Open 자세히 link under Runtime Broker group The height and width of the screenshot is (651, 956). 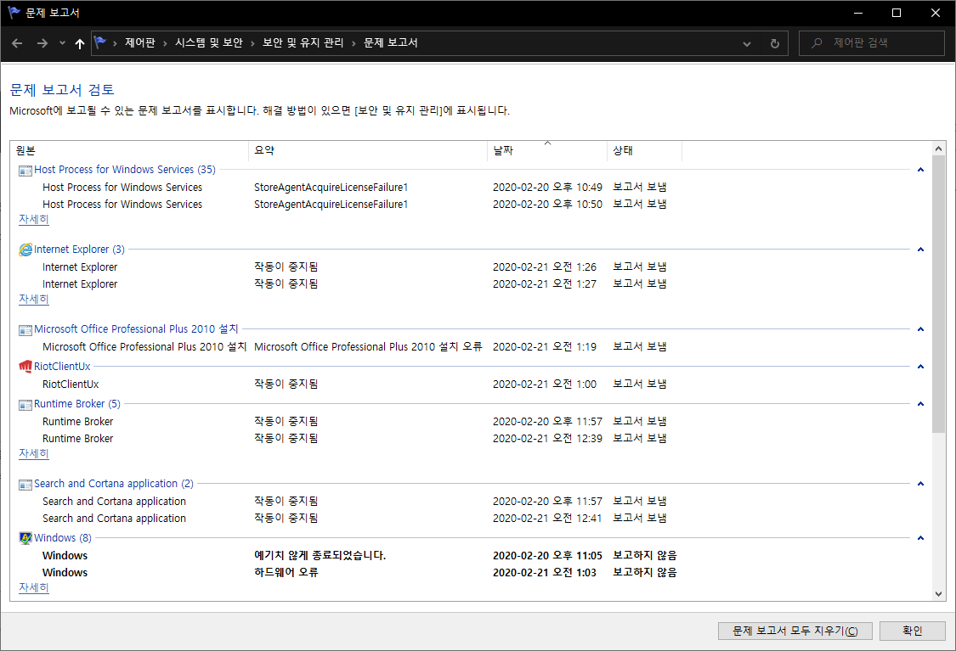[33, 454]
